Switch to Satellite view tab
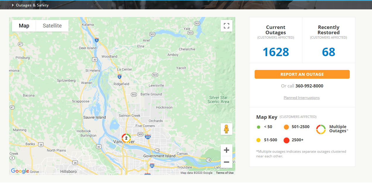This screenshot has width=372, height=184. click(52, 26)
